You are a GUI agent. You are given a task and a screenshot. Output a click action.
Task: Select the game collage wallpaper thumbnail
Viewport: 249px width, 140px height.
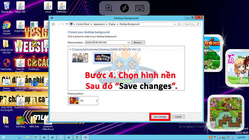(103, 58)
